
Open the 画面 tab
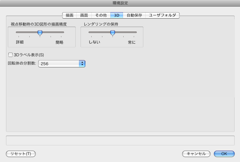[84, 15]
